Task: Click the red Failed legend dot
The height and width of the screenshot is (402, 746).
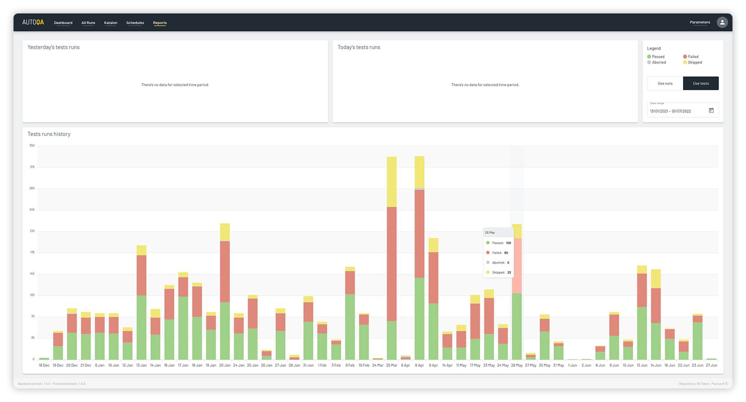Action: [x=685, y=57]
